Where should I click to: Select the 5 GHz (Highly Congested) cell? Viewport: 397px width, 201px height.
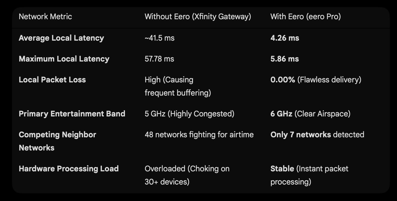tap(189, 114)
